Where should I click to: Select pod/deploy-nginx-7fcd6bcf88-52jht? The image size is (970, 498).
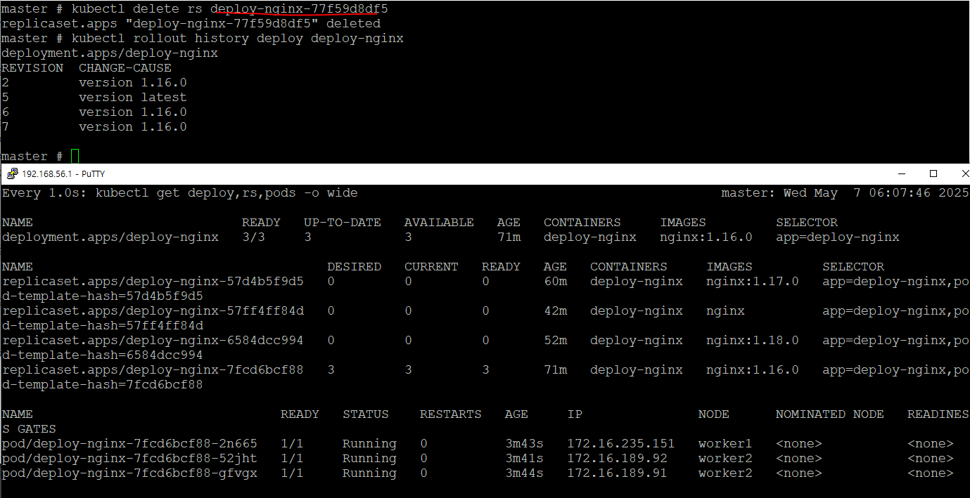[129, 458]
